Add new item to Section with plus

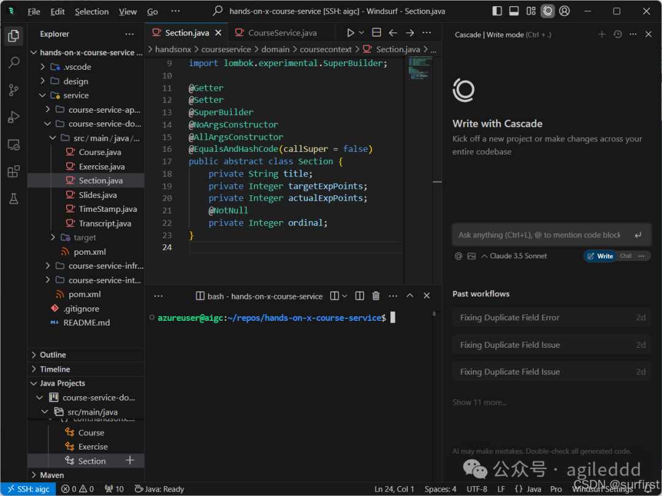click(129, 460)
